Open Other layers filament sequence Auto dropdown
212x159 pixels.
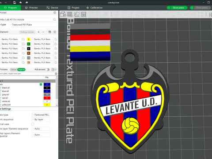(41, 135)
